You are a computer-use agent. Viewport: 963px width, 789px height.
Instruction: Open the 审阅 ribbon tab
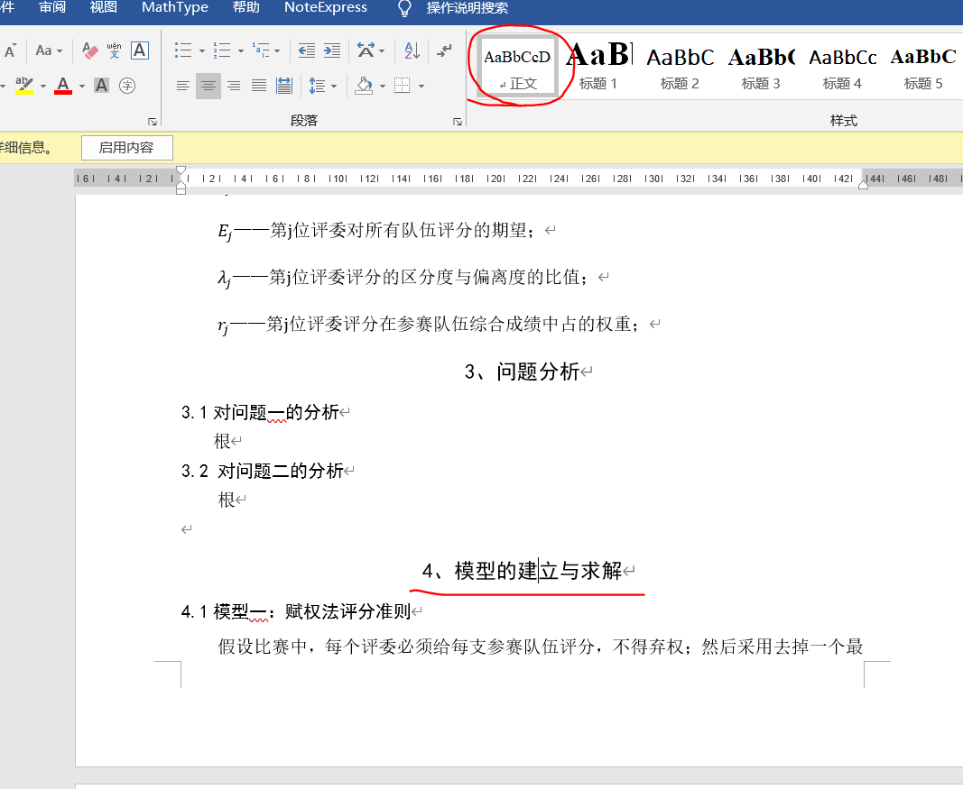click(52, 8)
